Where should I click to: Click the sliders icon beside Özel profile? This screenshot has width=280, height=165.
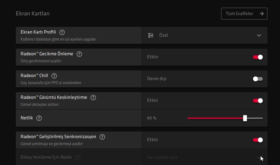(x=151, y=35)
